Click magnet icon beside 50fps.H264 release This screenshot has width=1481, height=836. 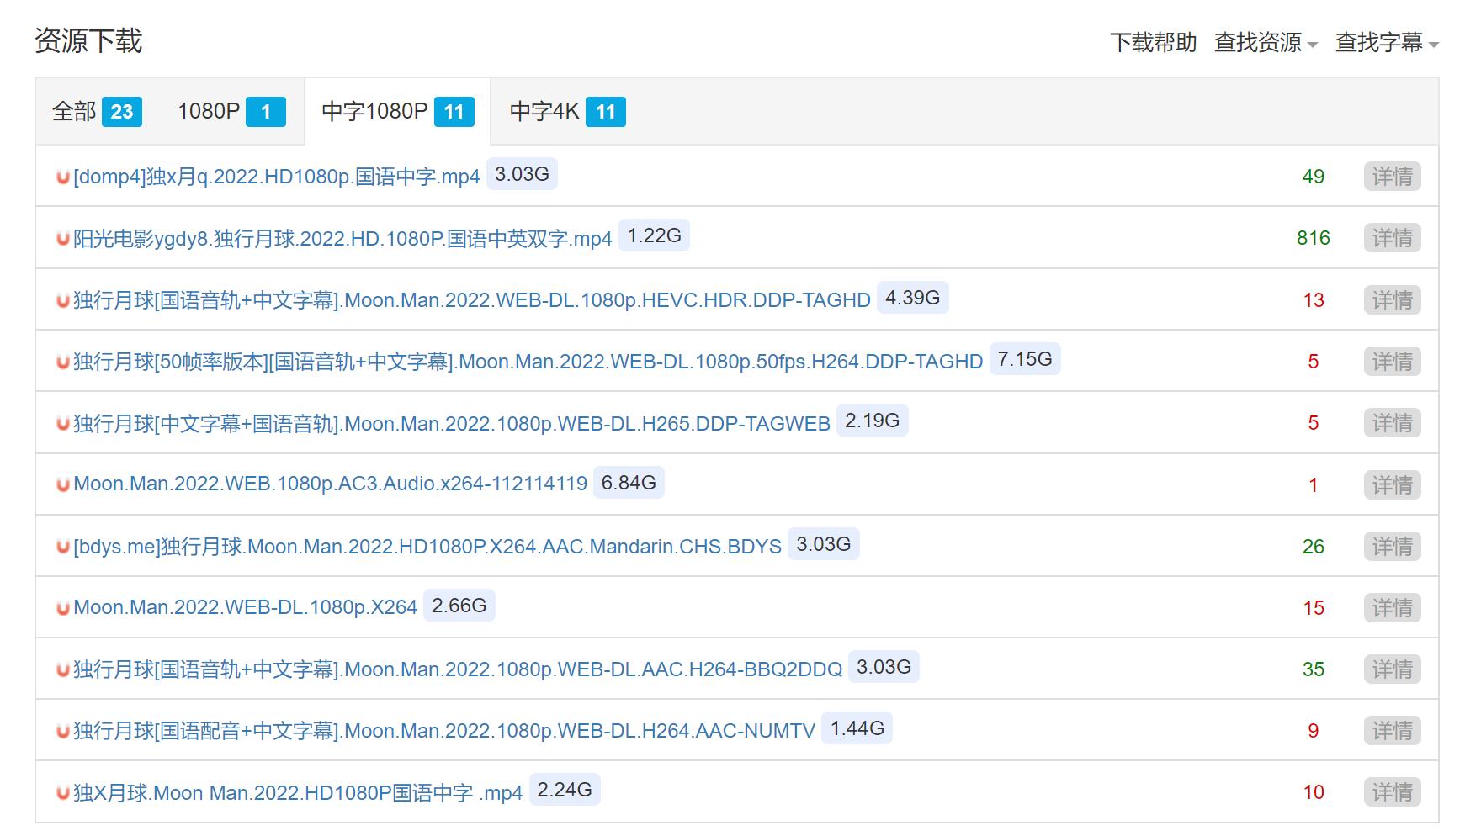[62, 362]
